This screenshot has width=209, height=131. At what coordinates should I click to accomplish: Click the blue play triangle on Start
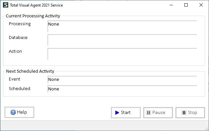tap(117, 113)
